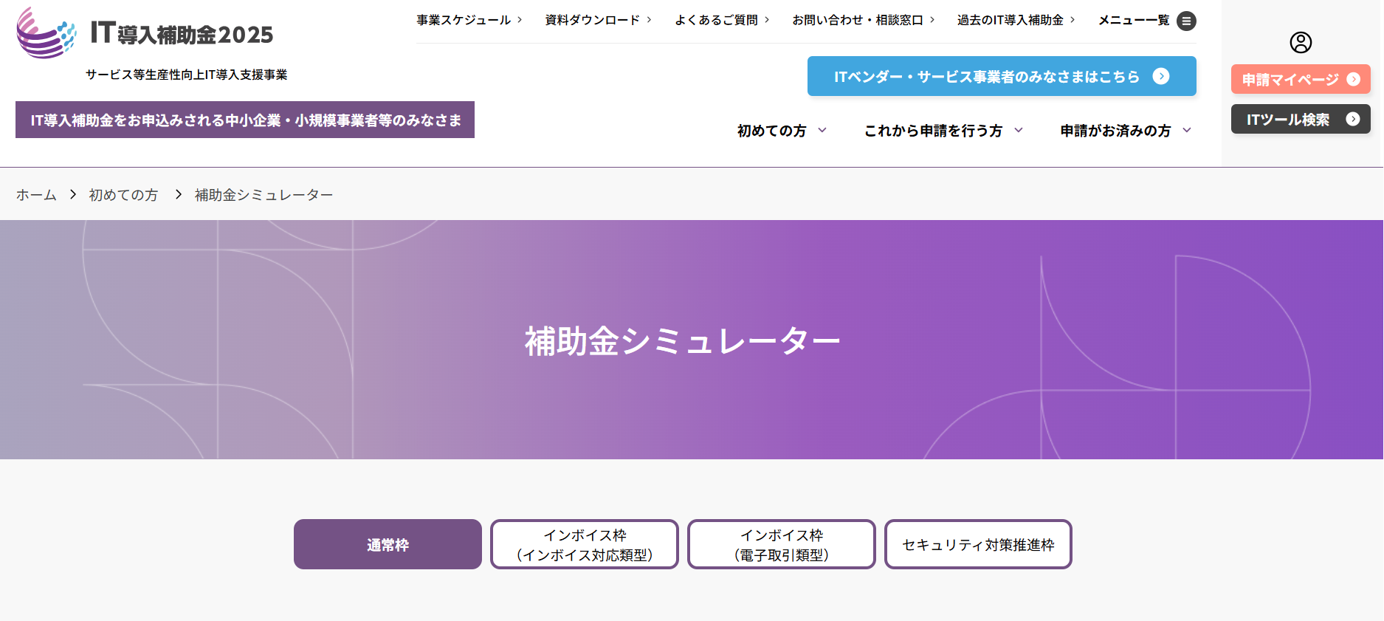Screen dimensions: 1384x621
Task: Open the 資料ダウンロード link
Action: (x=598, y=20)
